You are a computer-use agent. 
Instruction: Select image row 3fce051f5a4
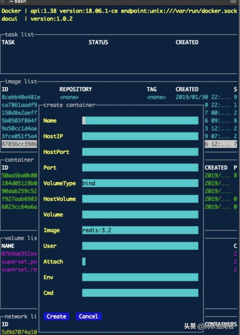tap(19, 136)
